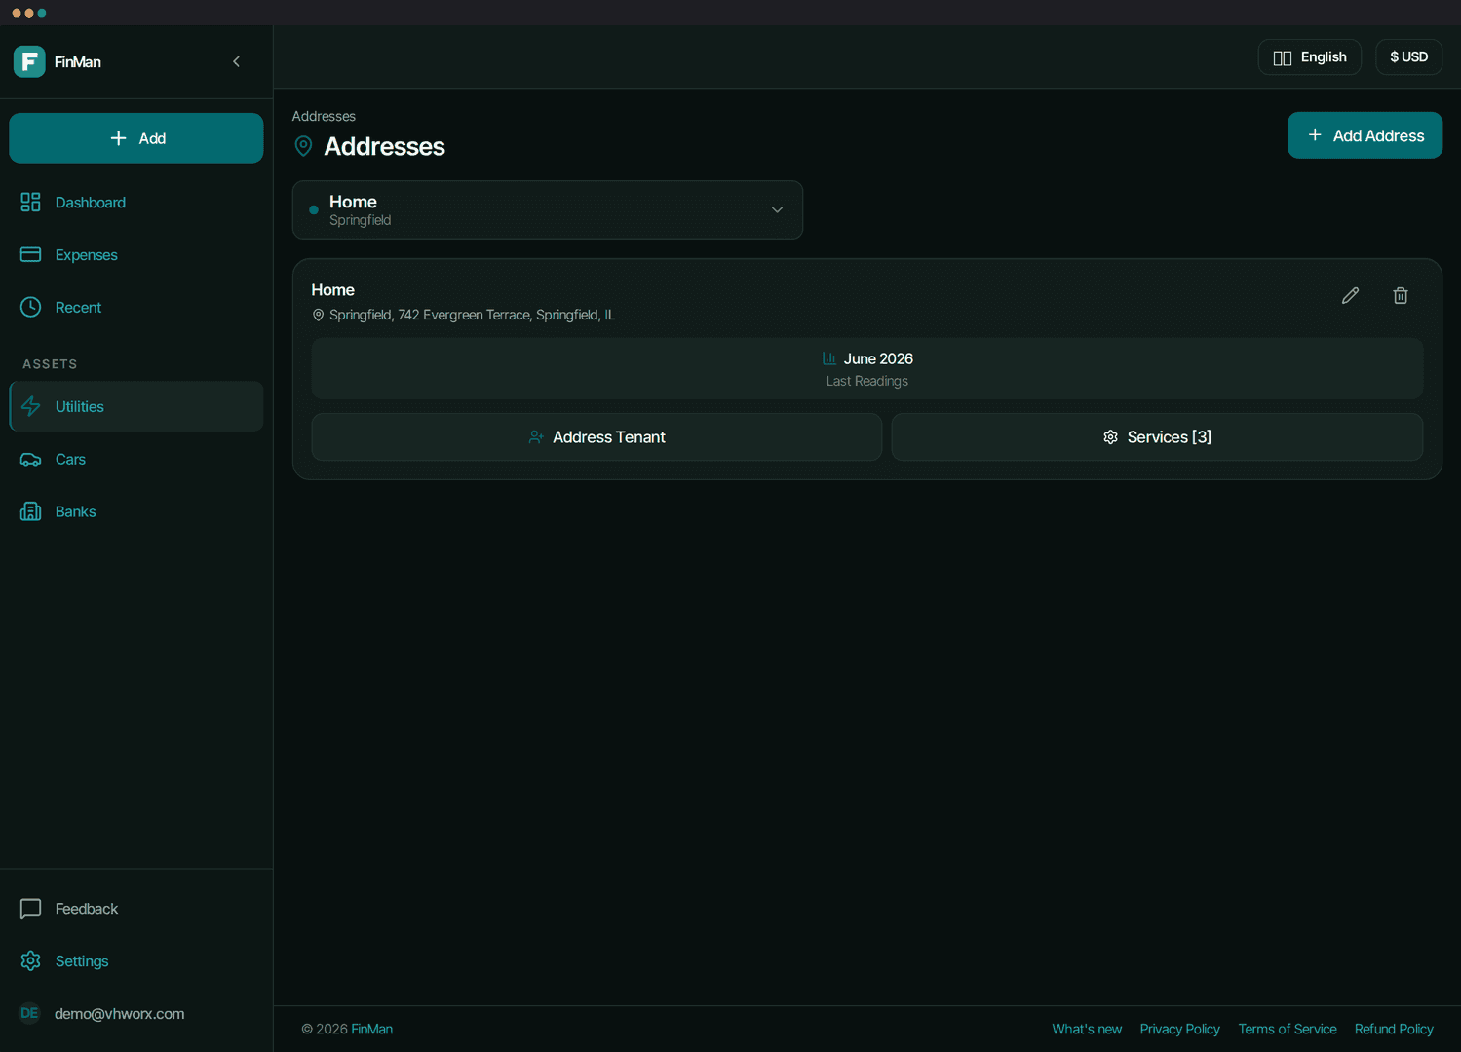1461x1052 pixels.
Task: Click the pencil edit icon for Home
Action: 1350,296
